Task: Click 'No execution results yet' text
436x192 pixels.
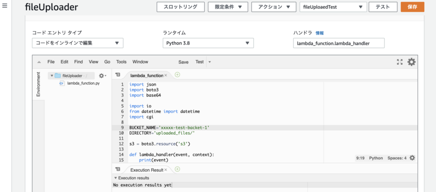Action: pos(142,185)
